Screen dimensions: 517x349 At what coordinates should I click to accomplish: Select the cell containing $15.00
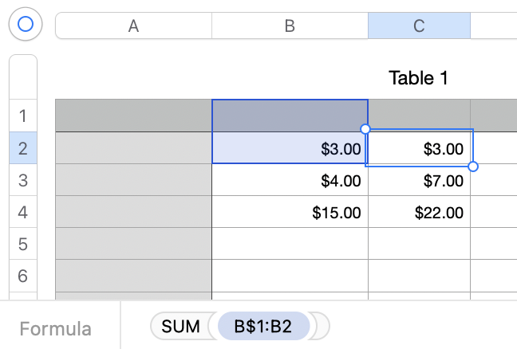click(x=290, y=212)
